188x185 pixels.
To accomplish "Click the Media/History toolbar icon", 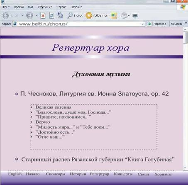I will pos(114,15).
